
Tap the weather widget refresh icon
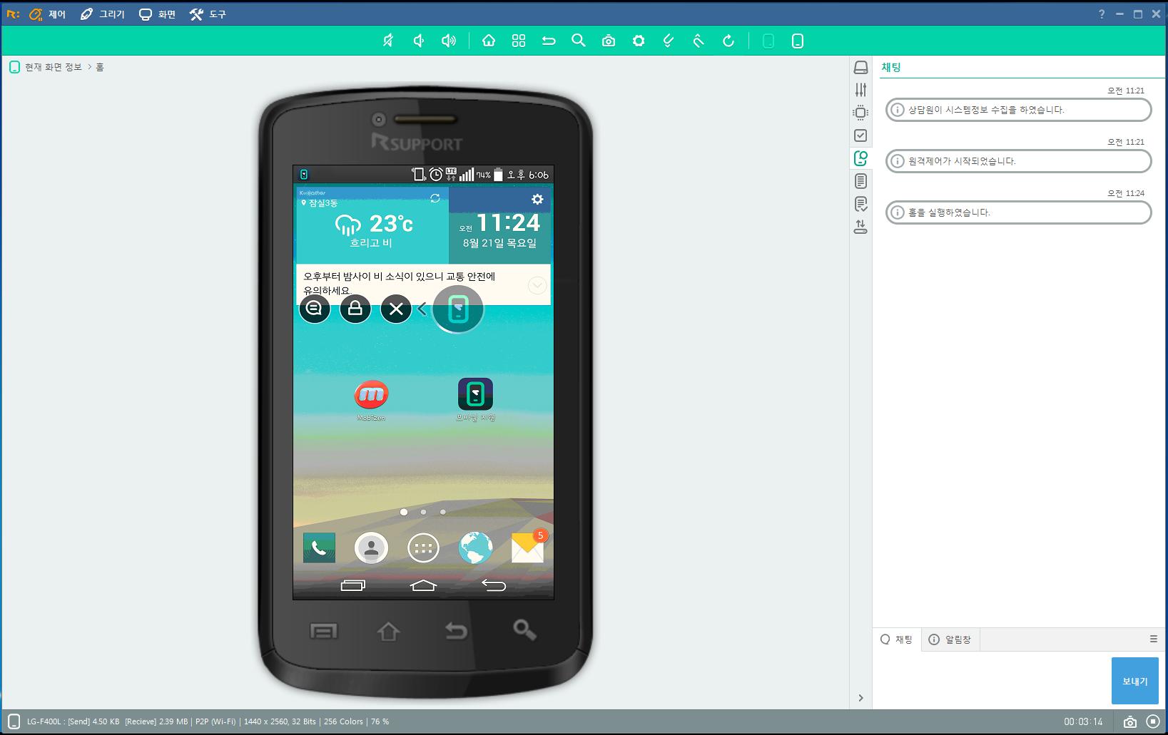click(435, 198)
